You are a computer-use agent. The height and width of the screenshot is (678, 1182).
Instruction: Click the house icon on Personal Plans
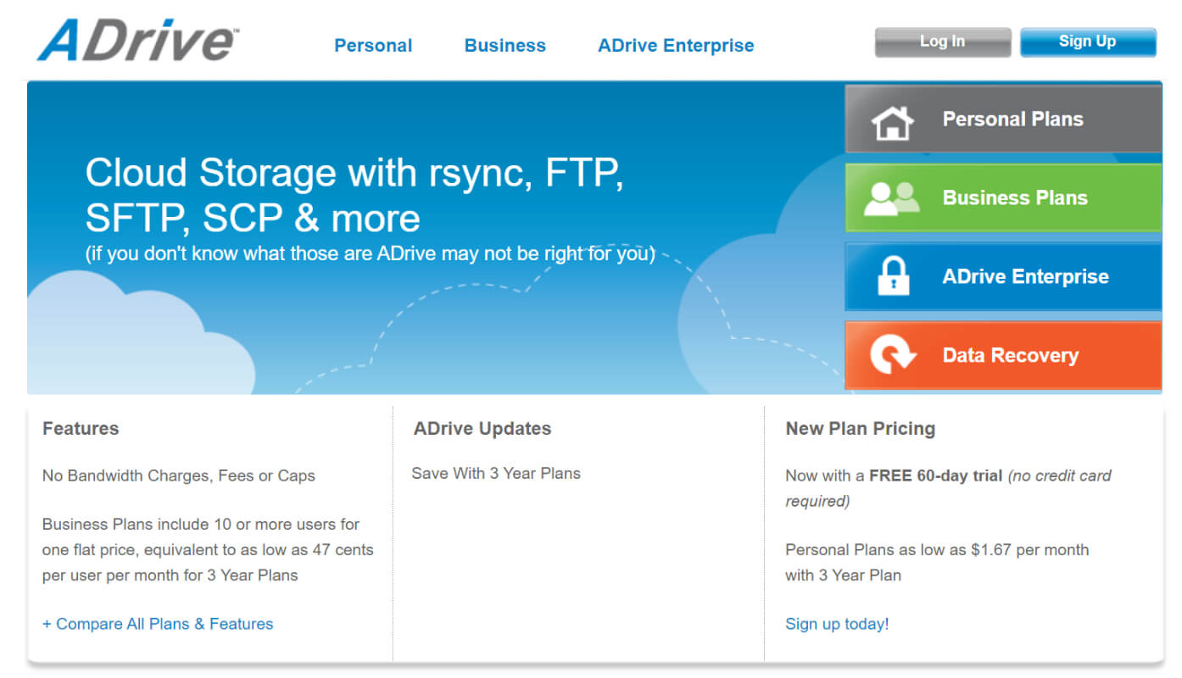[x=892, y=123]
